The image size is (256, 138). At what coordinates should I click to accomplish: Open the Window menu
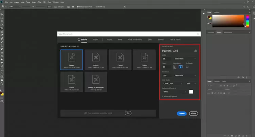point(55,2)
